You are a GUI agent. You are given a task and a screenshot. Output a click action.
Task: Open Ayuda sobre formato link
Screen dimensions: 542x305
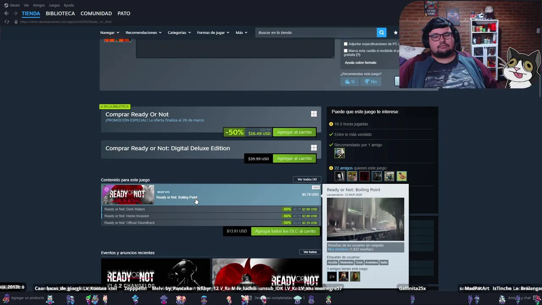[360, 63]
